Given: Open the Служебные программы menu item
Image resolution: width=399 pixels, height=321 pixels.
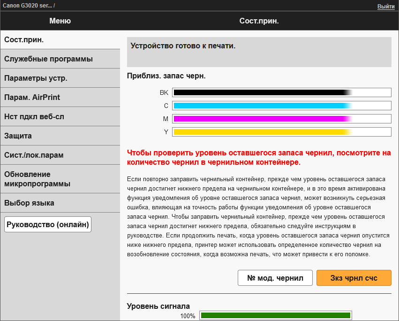Looking at the screenshot, I should [60, 59].
